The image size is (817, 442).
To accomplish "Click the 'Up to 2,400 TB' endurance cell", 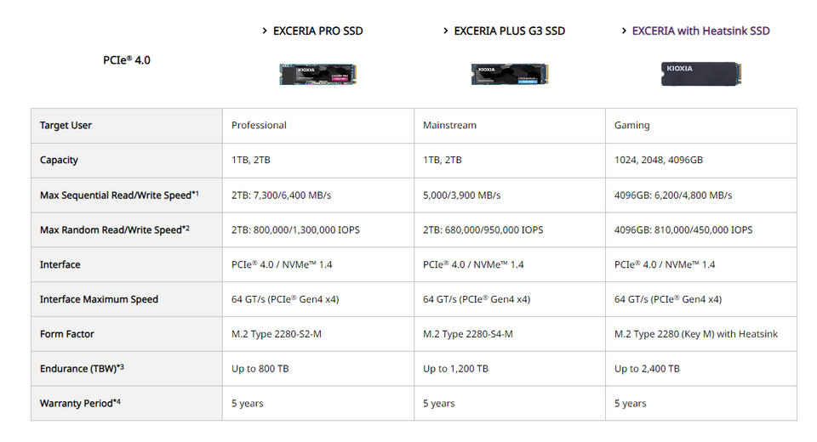I will 701,369.
